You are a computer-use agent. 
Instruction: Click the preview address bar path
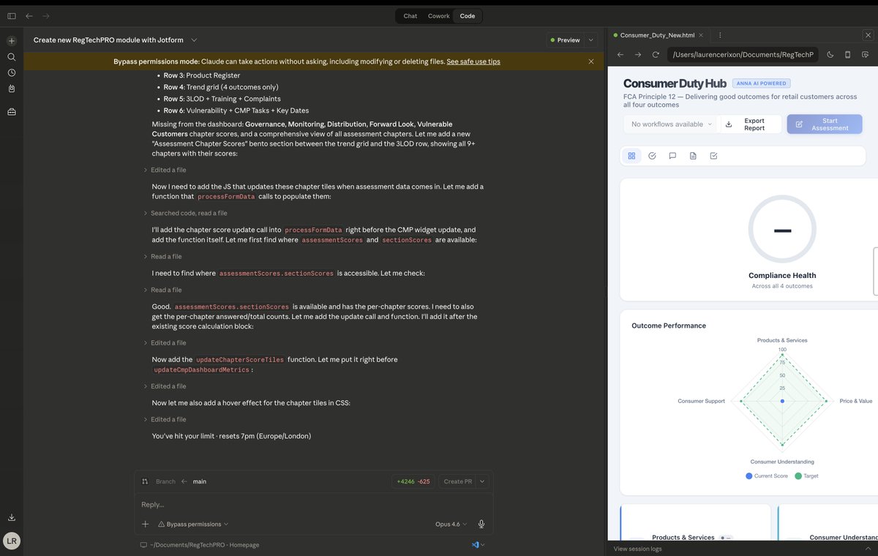743,54
